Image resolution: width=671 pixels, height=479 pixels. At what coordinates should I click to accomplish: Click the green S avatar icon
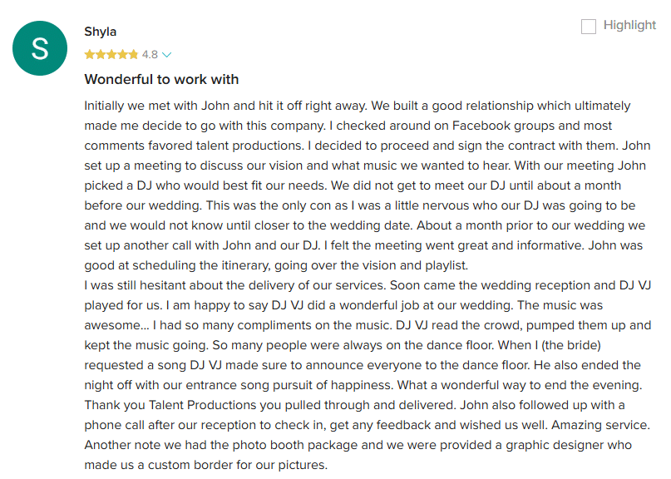[x=40, y=48]
